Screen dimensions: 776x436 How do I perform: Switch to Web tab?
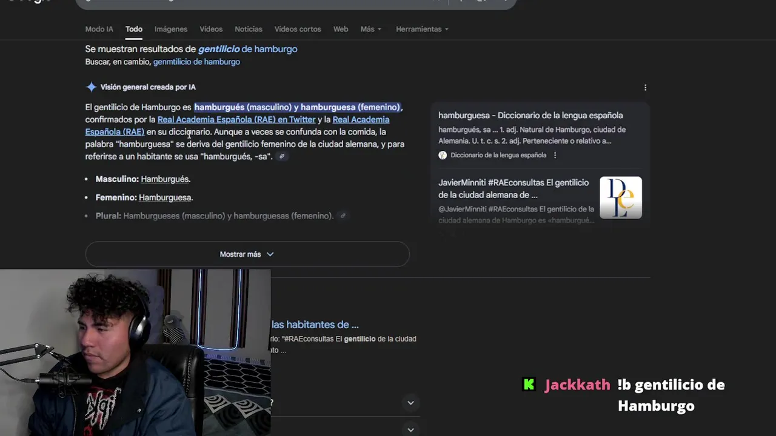[341, 29]
